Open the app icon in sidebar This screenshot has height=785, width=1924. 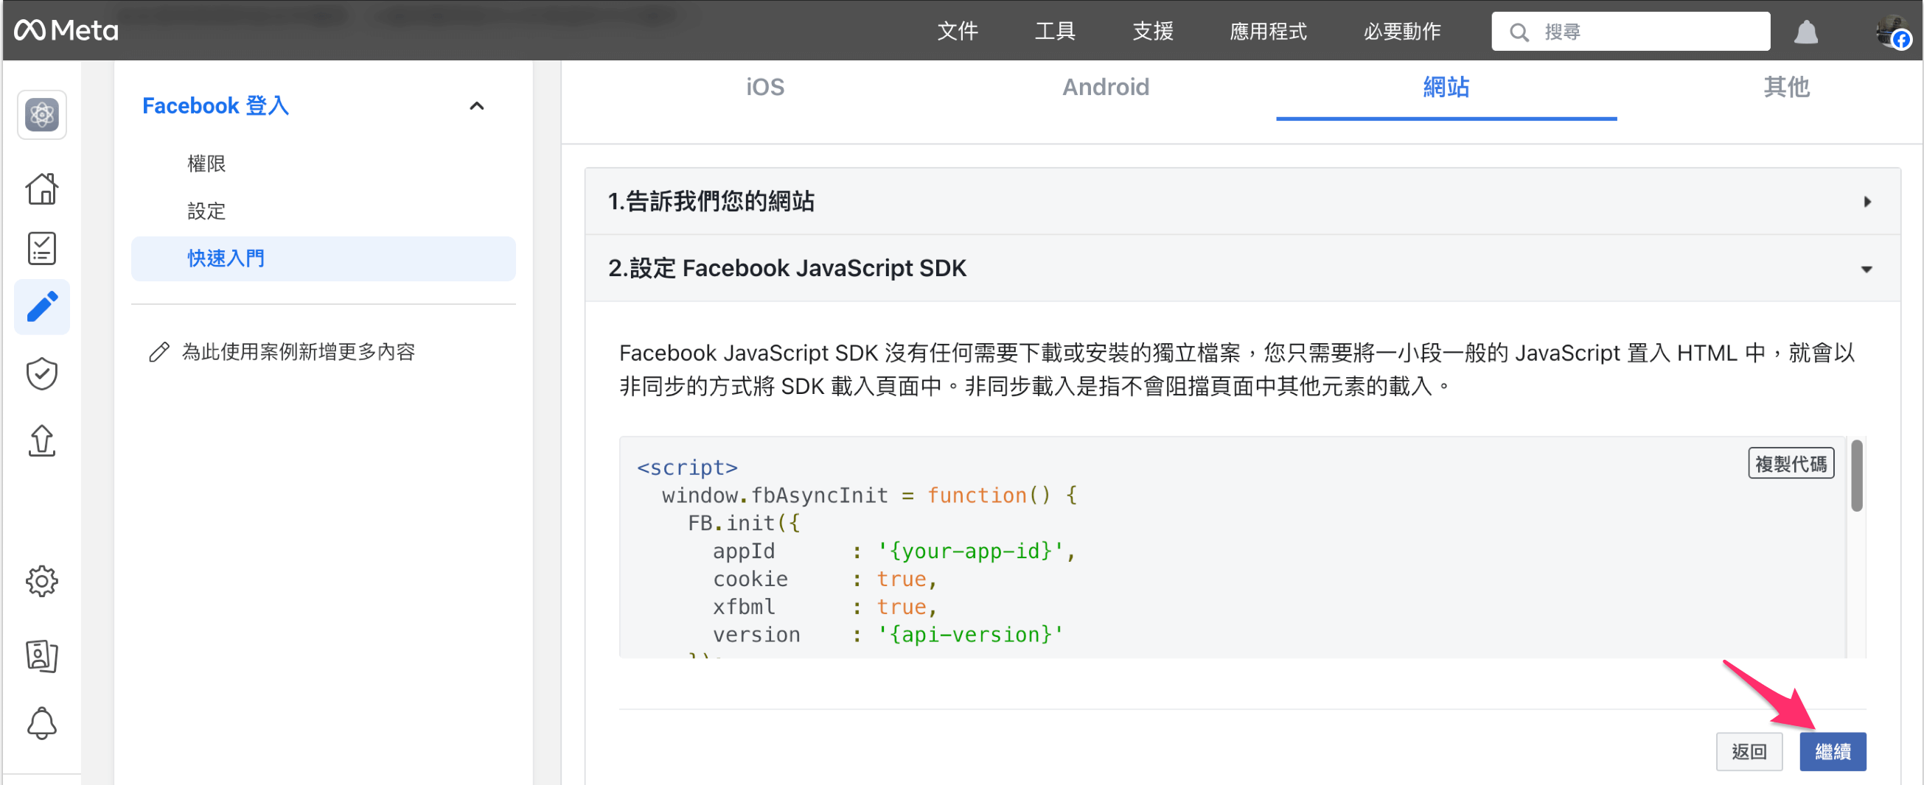click(42, 115)
